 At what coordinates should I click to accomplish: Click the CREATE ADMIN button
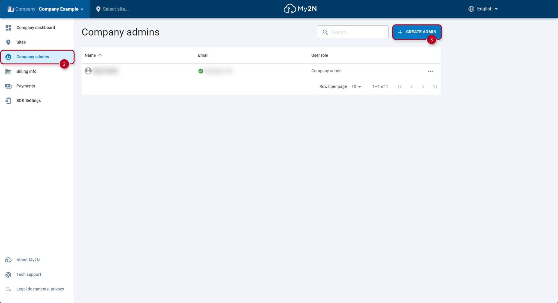[x=417, y=32]
